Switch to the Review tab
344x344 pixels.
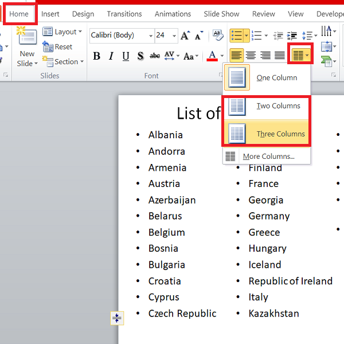(264, 14)
